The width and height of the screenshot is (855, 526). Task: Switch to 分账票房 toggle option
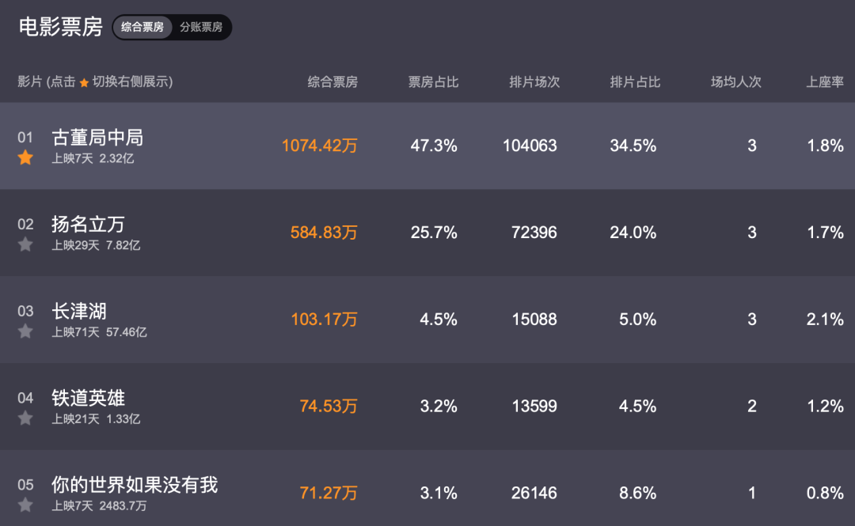[x=201, y=27]
